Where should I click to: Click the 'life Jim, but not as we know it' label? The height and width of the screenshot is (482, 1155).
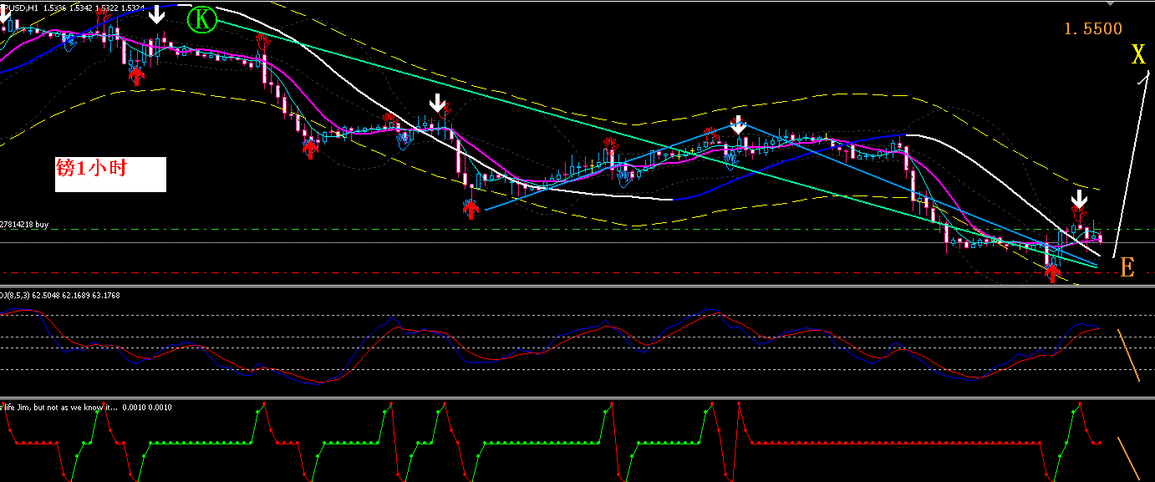pyautogui.click(x=85, y=407)
